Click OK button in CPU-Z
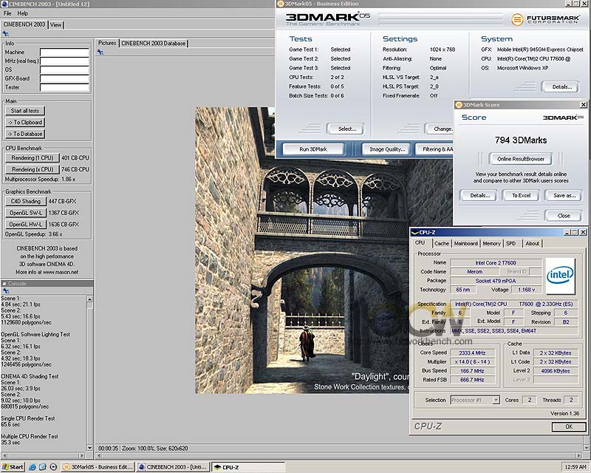This screenshot has height=473, width=591. [569, 426]
